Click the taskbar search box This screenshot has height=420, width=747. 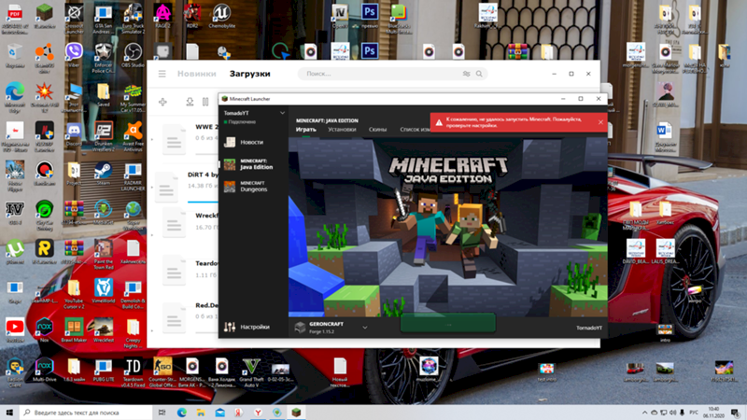86,413
